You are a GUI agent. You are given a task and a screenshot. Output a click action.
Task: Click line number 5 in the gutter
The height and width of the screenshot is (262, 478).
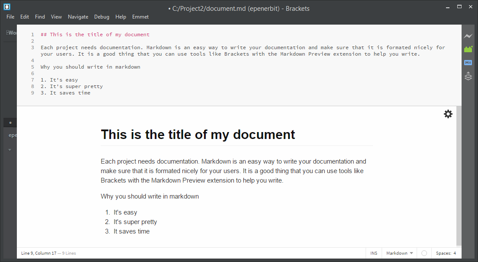32,66
